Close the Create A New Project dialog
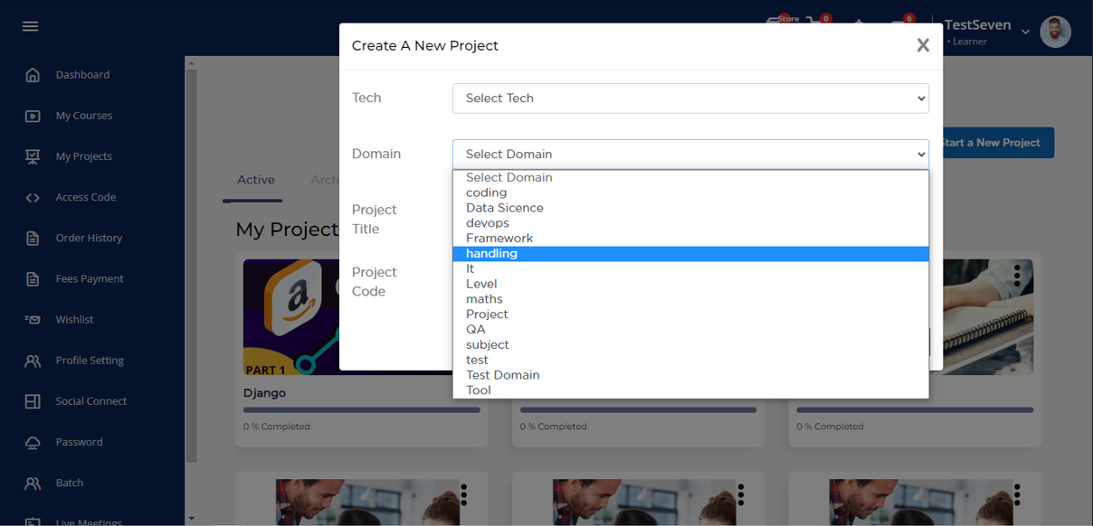Screen dimensions: 1093x526 922,45
